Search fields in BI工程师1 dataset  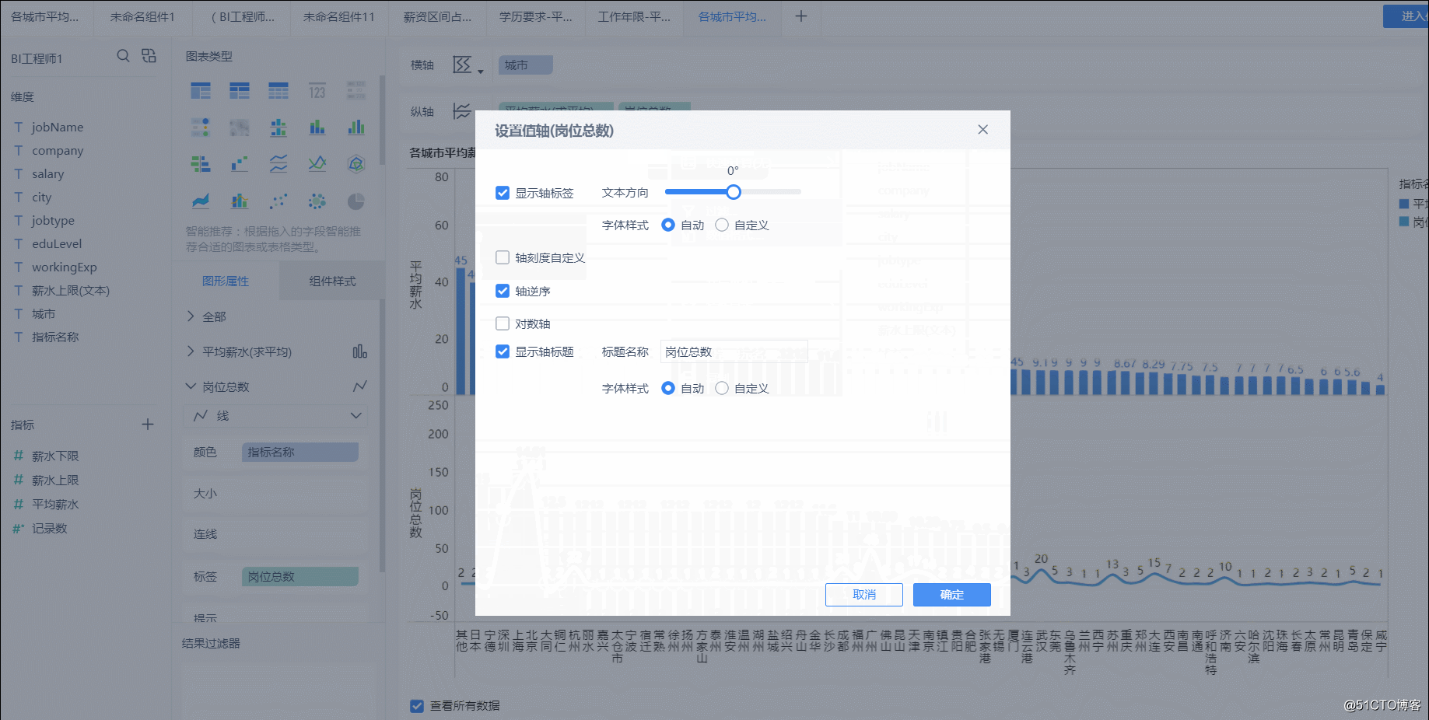click(x=123, y=56)
